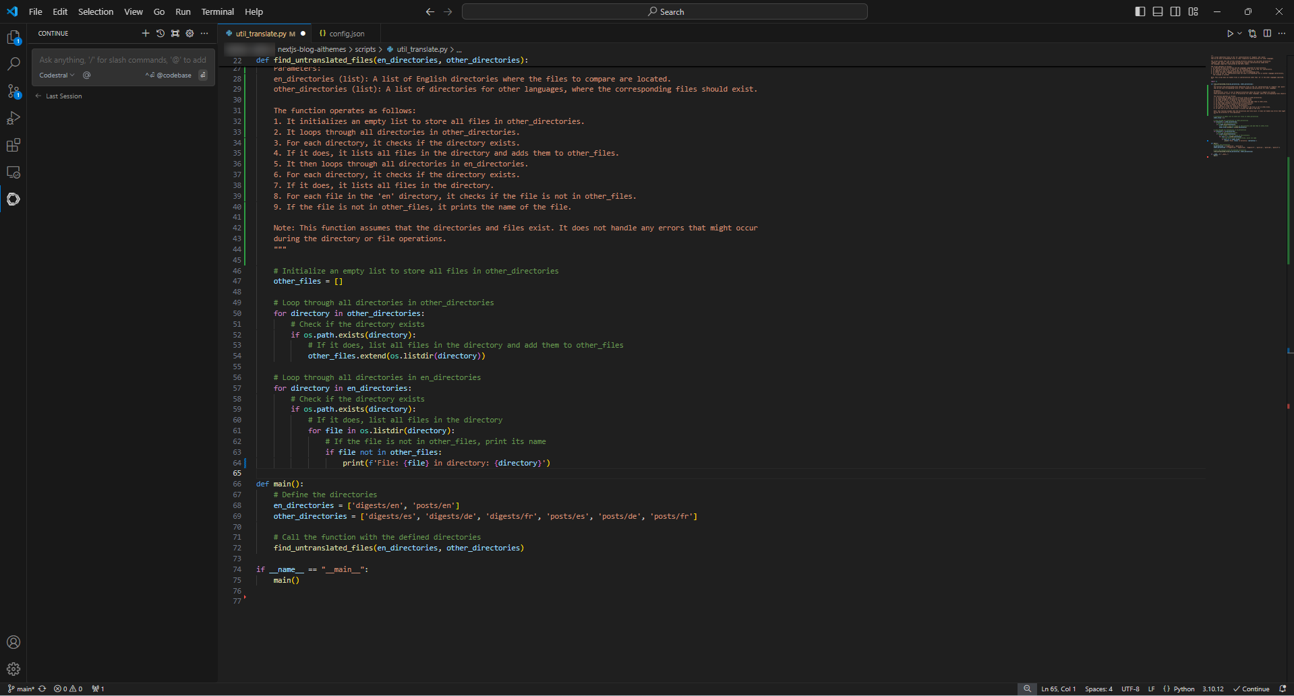Open notifications bell in status bar
Viewport: 1294px width, 696px height.
[x=1283, y=689]
